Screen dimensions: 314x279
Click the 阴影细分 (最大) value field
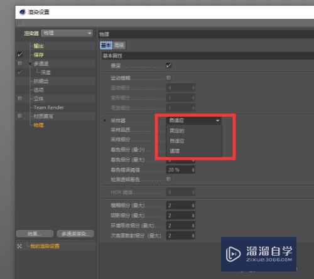point(179,216)
